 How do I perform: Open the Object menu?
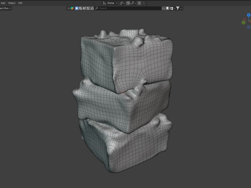12,3
